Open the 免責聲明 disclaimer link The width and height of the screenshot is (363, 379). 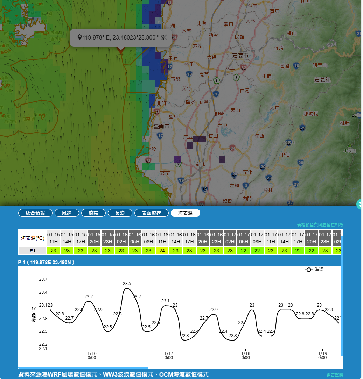pos(335,375)
